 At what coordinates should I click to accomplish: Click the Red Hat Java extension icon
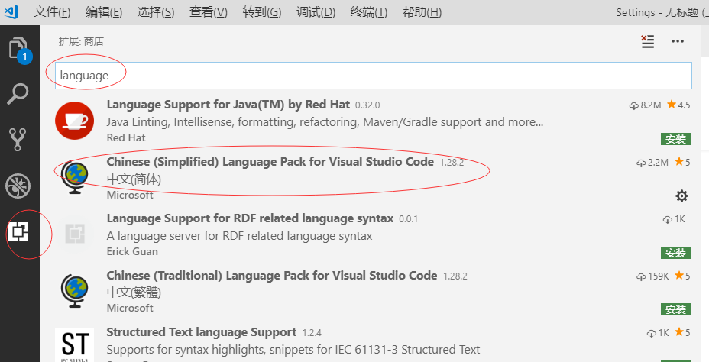click(x=75, y=121)
